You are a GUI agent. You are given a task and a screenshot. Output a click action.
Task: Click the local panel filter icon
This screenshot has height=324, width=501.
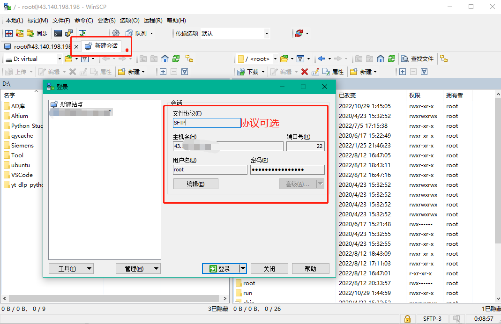pos(85,59)
